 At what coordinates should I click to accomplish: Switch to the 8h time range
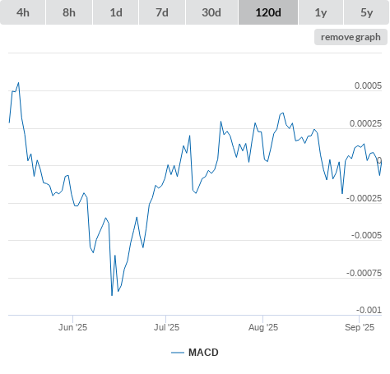click(69, 12)
